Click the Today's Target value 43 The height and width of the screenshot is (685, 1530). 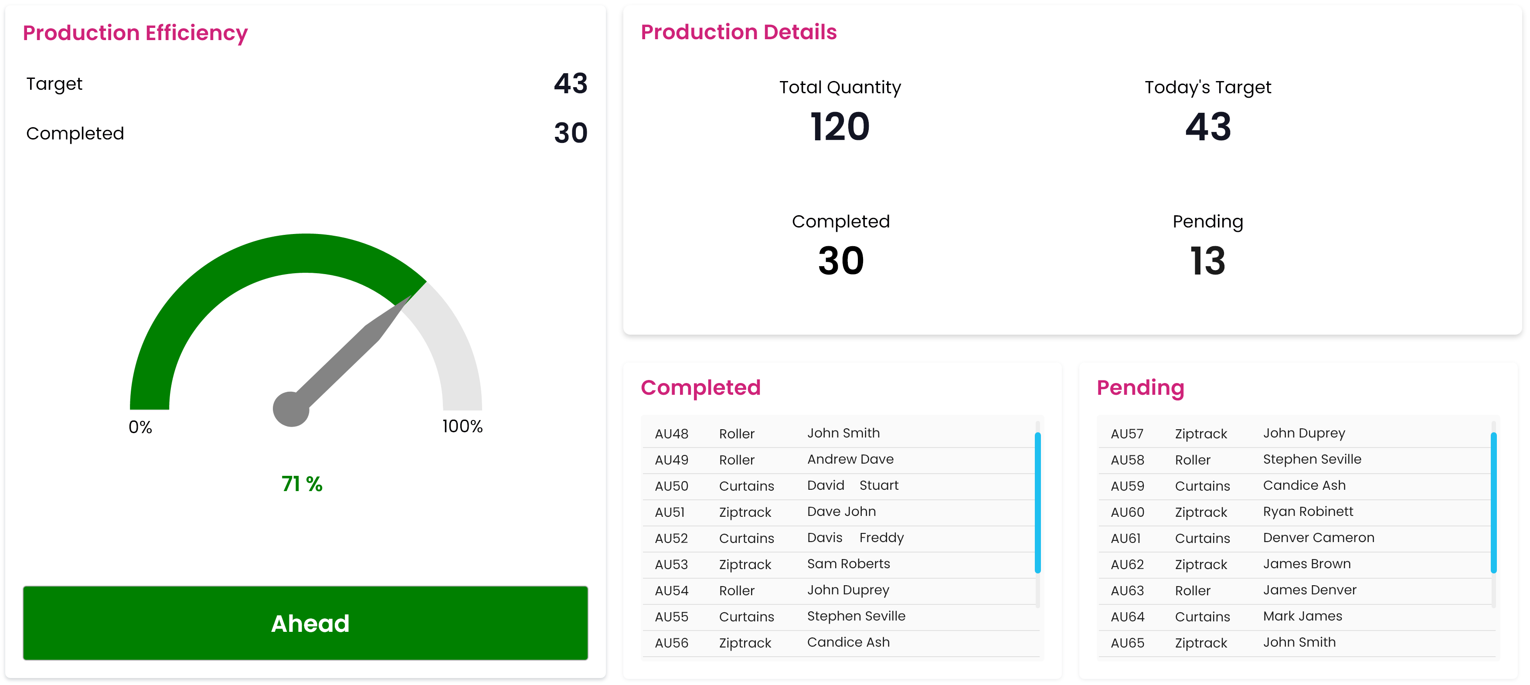(1207, 126)
